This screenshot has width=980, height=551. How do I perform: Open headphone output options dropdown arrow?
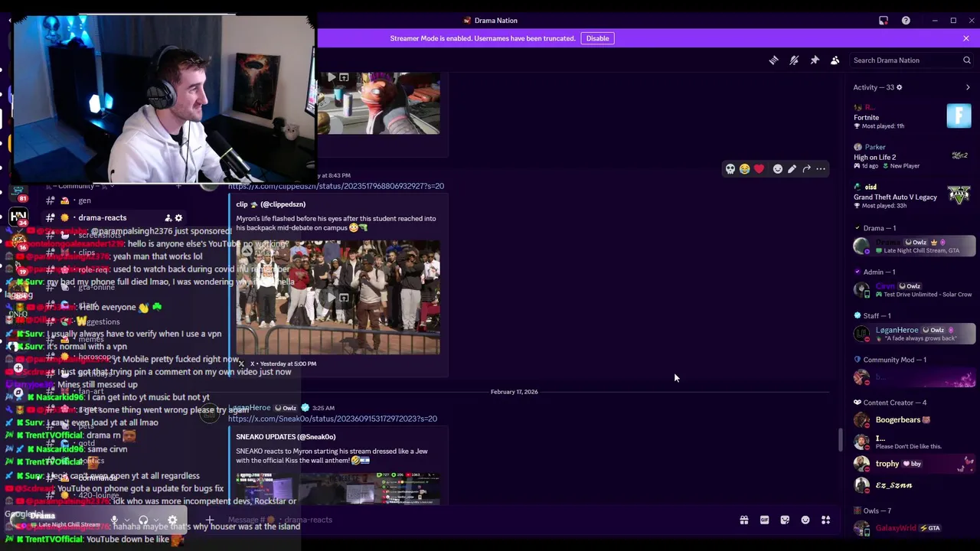click(x=156, y=520)
